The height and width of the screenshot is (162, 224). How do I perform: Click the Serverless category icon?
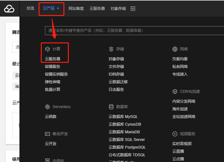[x=47, y=107]
